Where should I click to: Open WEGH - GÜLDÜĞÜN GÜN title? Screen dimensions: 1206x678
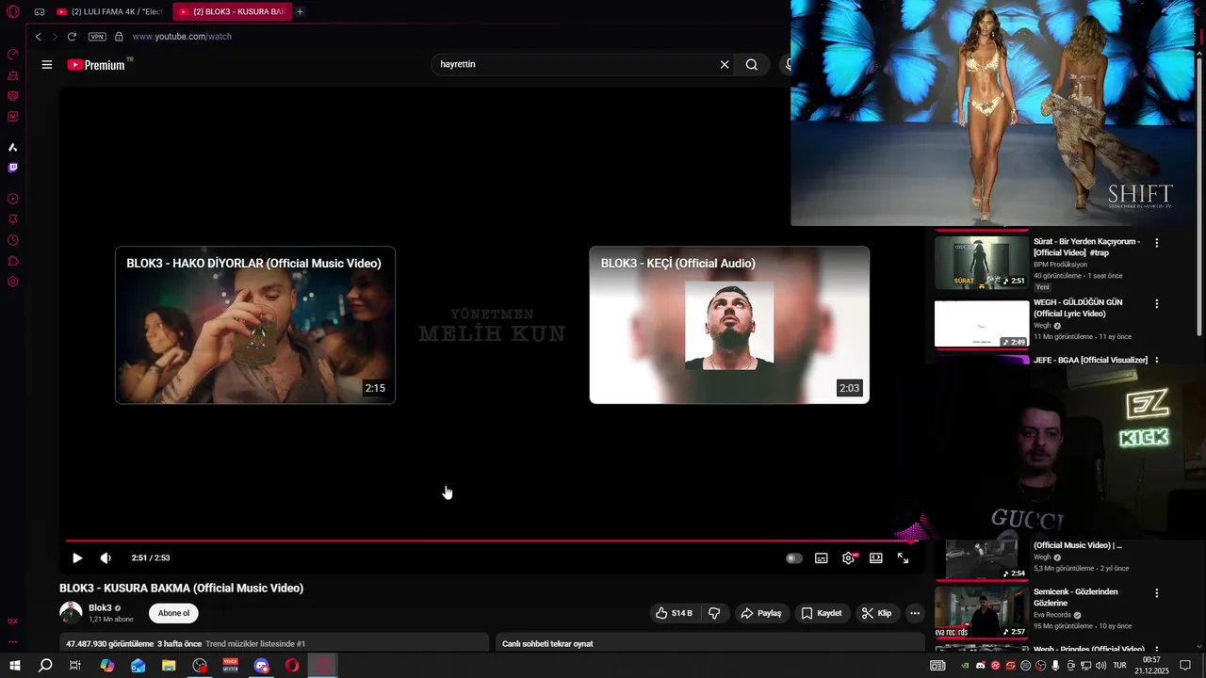(x=1078, y=308)
